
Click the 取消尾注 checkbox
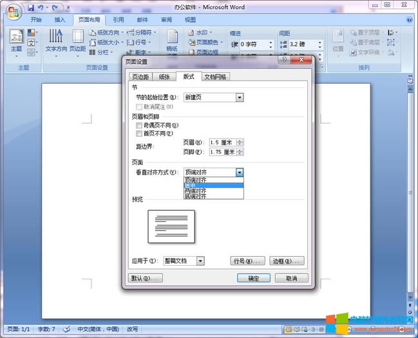coord(139,107)
